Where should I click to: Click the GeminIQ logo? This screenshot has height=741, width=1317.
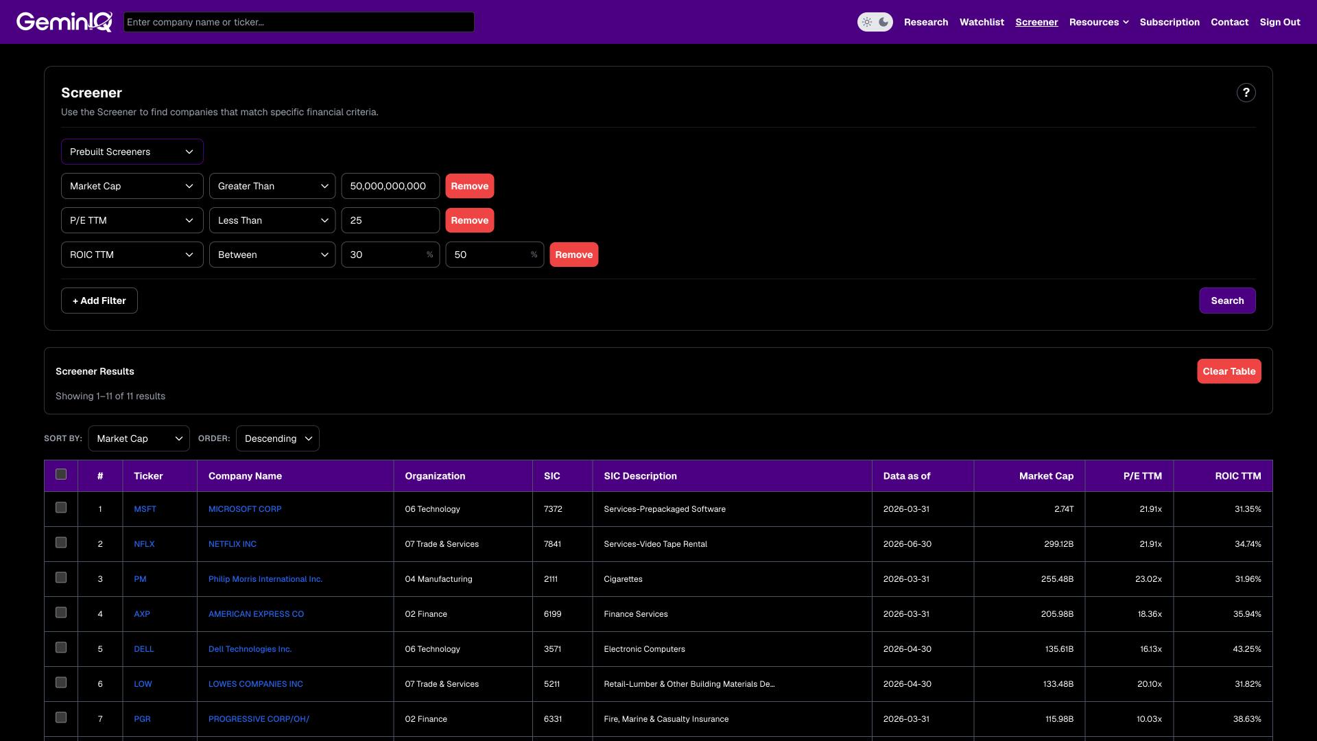[x=64, y=22]
